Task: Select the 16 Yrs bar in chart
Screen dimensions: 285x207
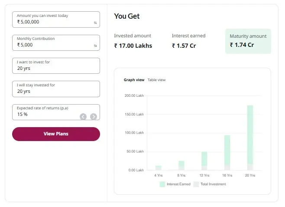Action: pyautogui.click(x=227, y=153)
